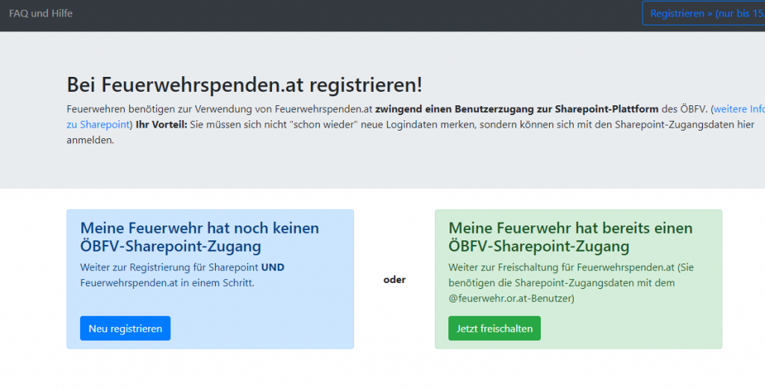Open the FAQ und Hilfe menu item
The image size is (765, 389).
click(x=41, y=13)
